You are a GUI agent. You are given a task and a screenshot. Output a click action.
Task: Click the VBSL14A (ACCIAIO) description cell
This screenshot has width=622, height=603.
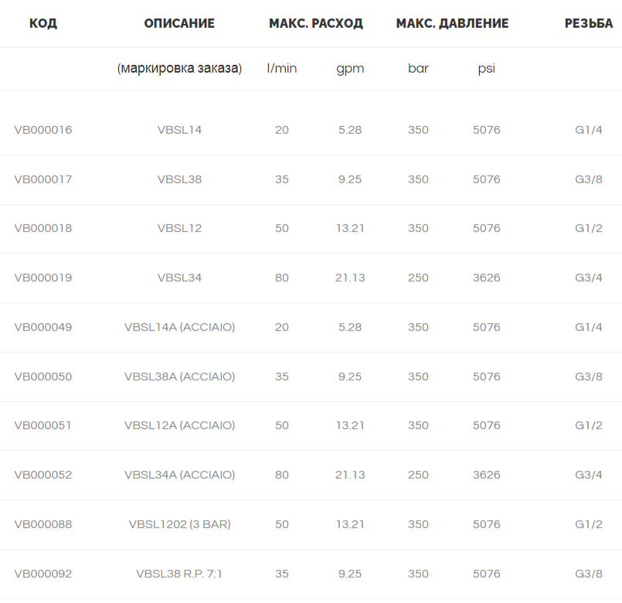click(x=180, y=327)
